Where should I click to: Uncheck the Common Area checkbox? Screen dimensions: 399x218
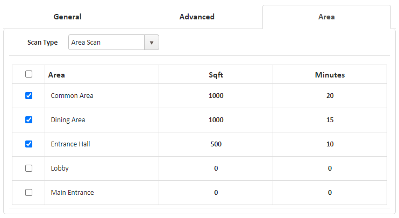point(29,96)
